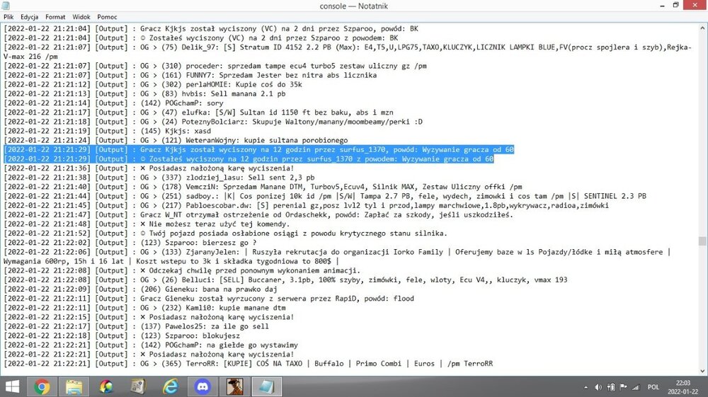The width and height of the screenshot is (708, 397).
Task: Click the vertical scrollbar thumb
Action: coord(702,241)
